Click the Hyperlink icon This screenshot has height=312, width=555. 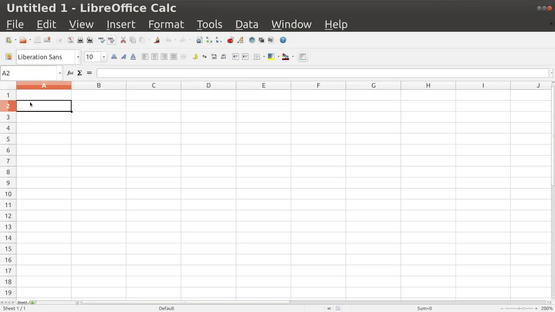(199, 40)
